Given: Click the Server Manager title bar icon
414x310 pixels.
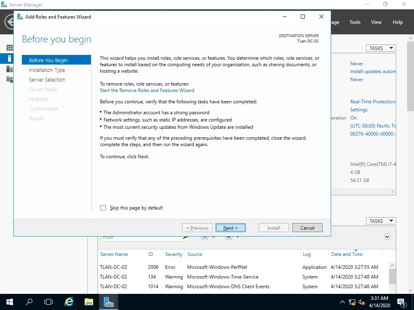Looking at the screenshot, I should pyautogui.click(x=4, y=5).
